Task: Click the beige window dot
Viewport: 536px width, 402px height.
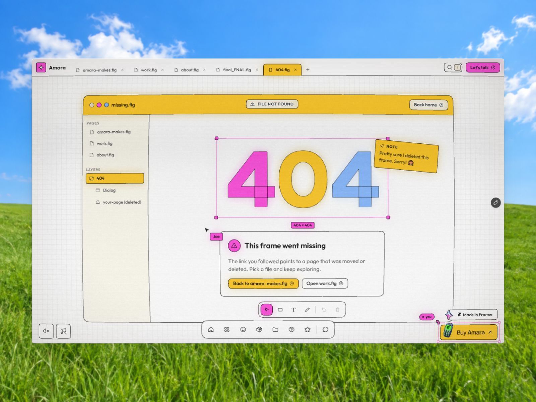Action: tap(92, 105)
